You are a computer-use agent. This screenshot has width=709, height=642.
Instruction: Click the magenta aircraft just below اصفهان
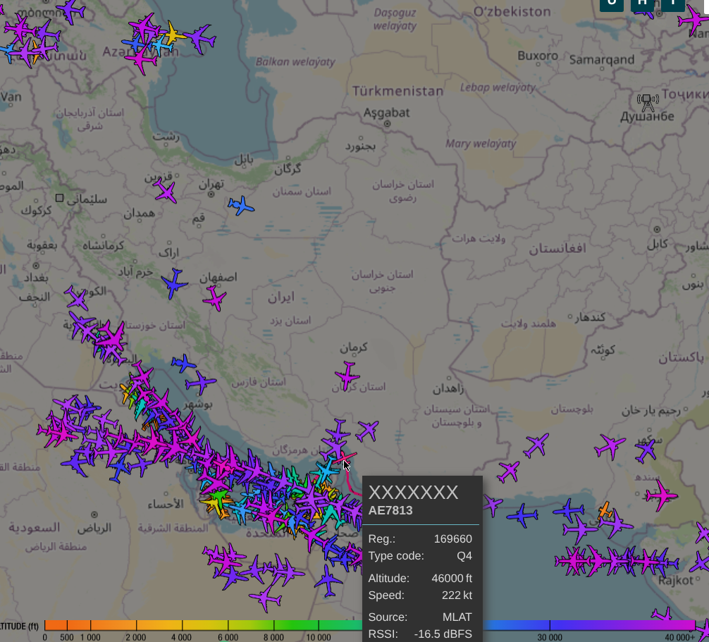[215, 298]
